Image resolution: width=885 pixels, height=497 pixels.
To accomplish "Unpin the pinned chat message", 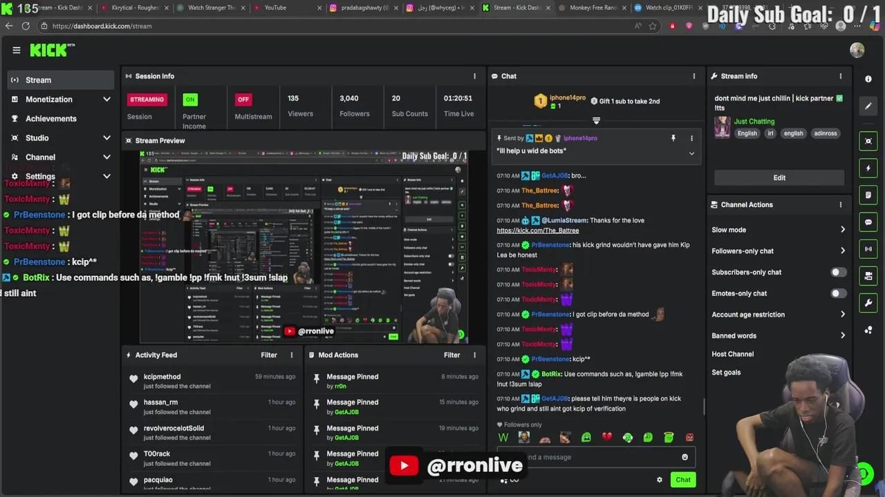I will (673, 138).
